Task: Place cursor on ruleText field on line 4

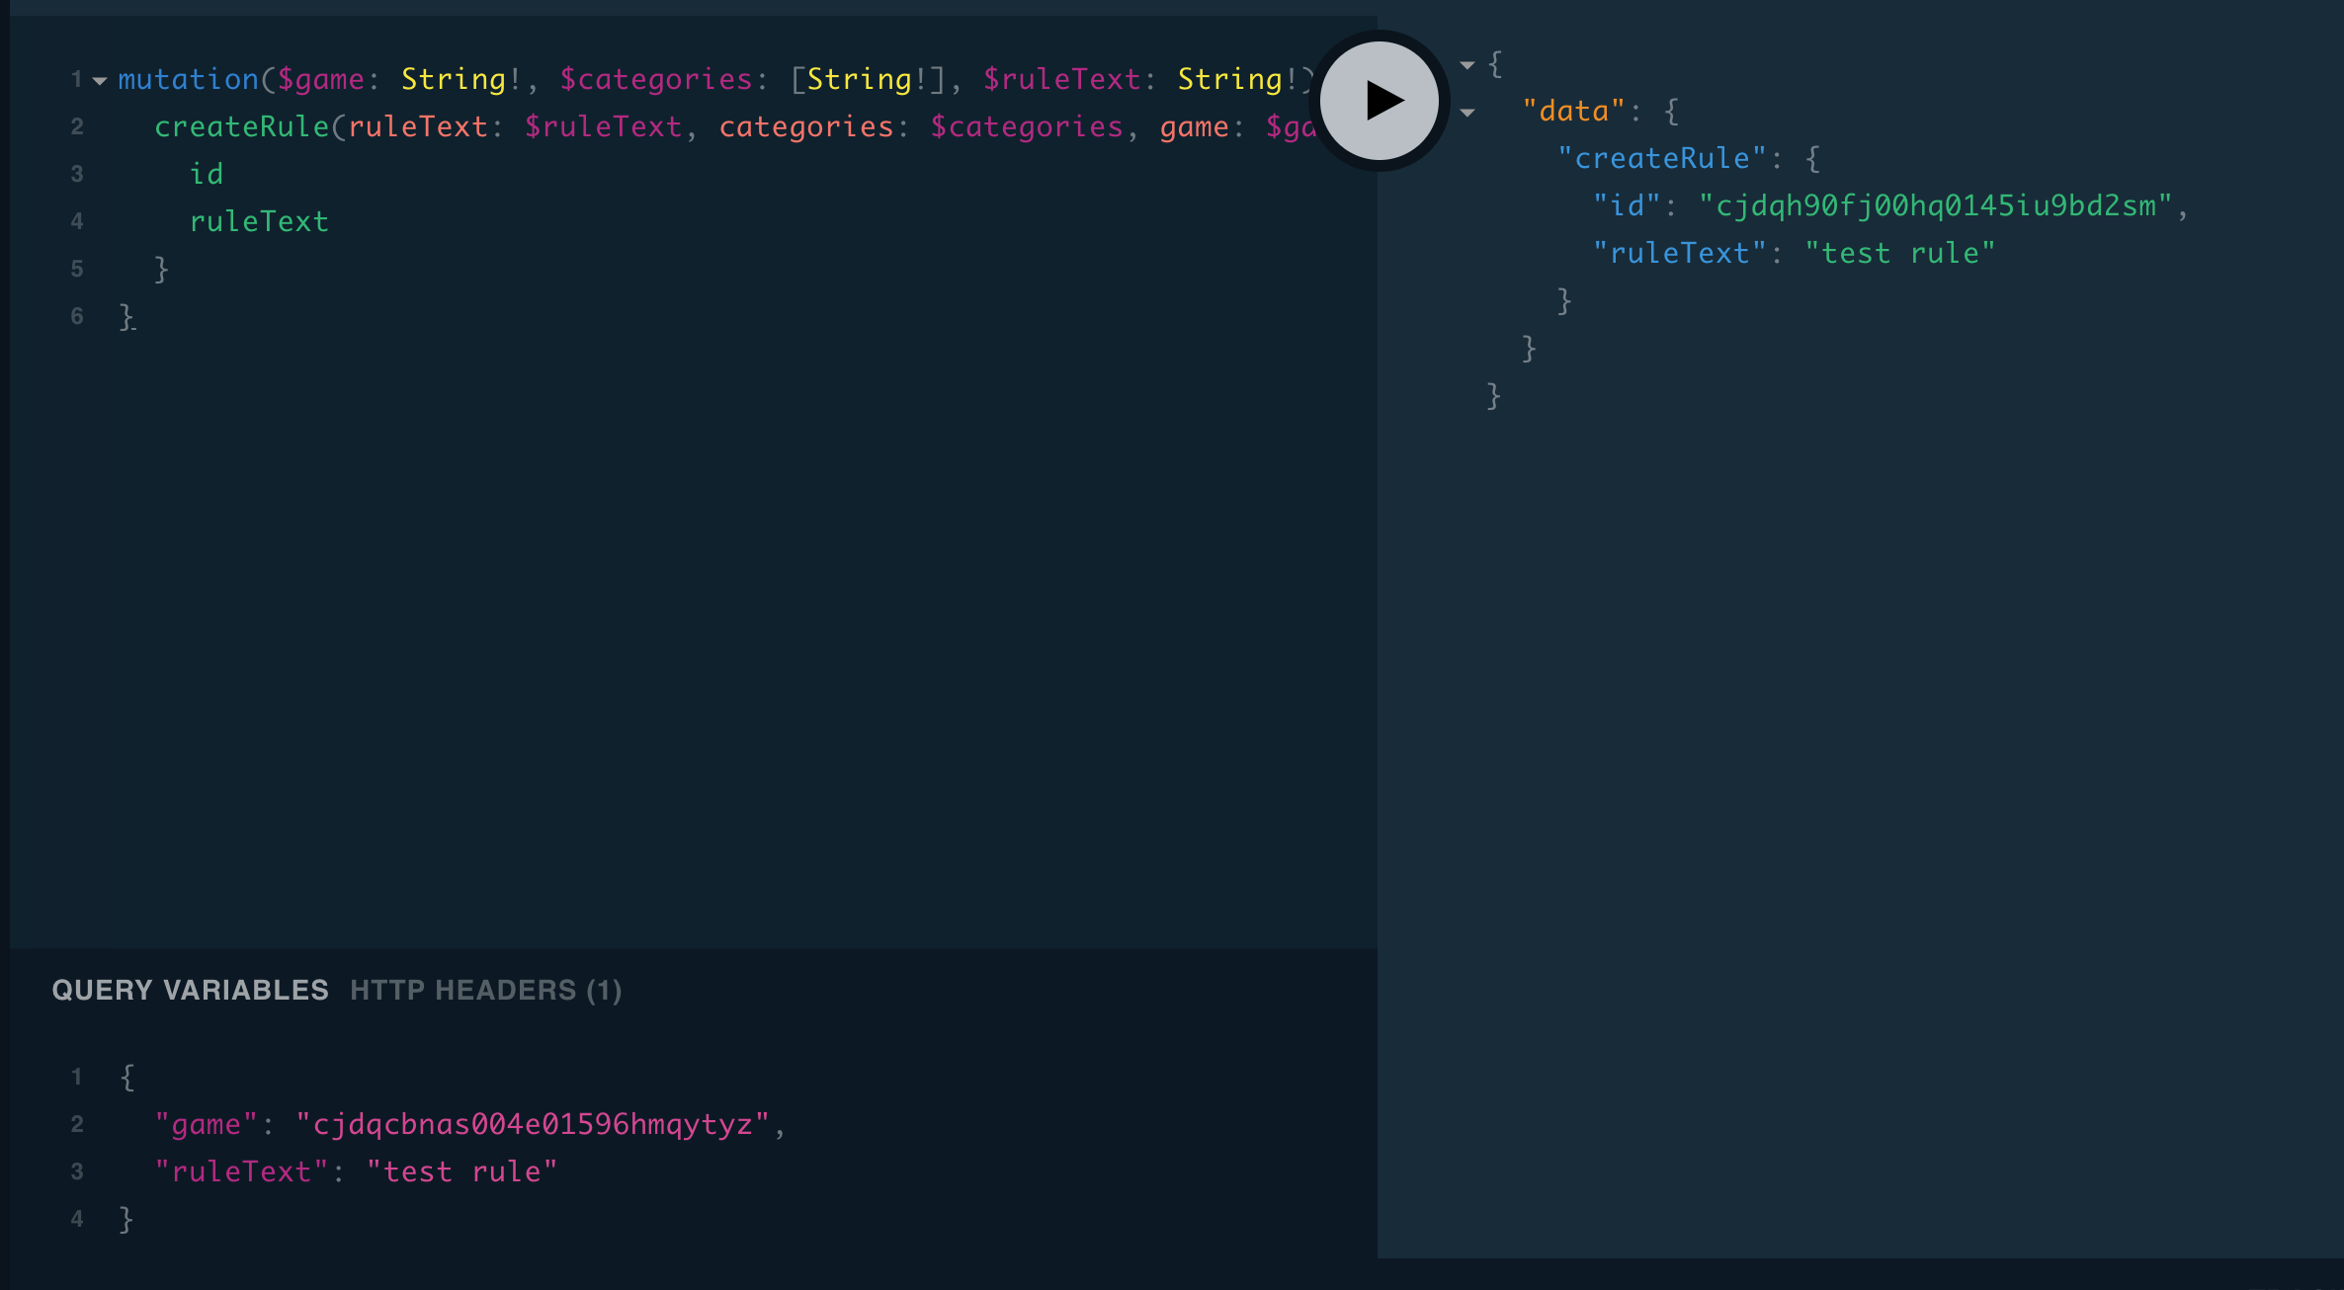Action: pos(260,220)
